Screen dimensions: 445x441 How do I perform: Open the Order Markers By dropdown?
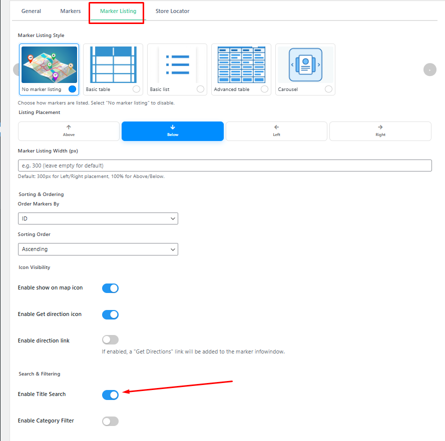98,218
